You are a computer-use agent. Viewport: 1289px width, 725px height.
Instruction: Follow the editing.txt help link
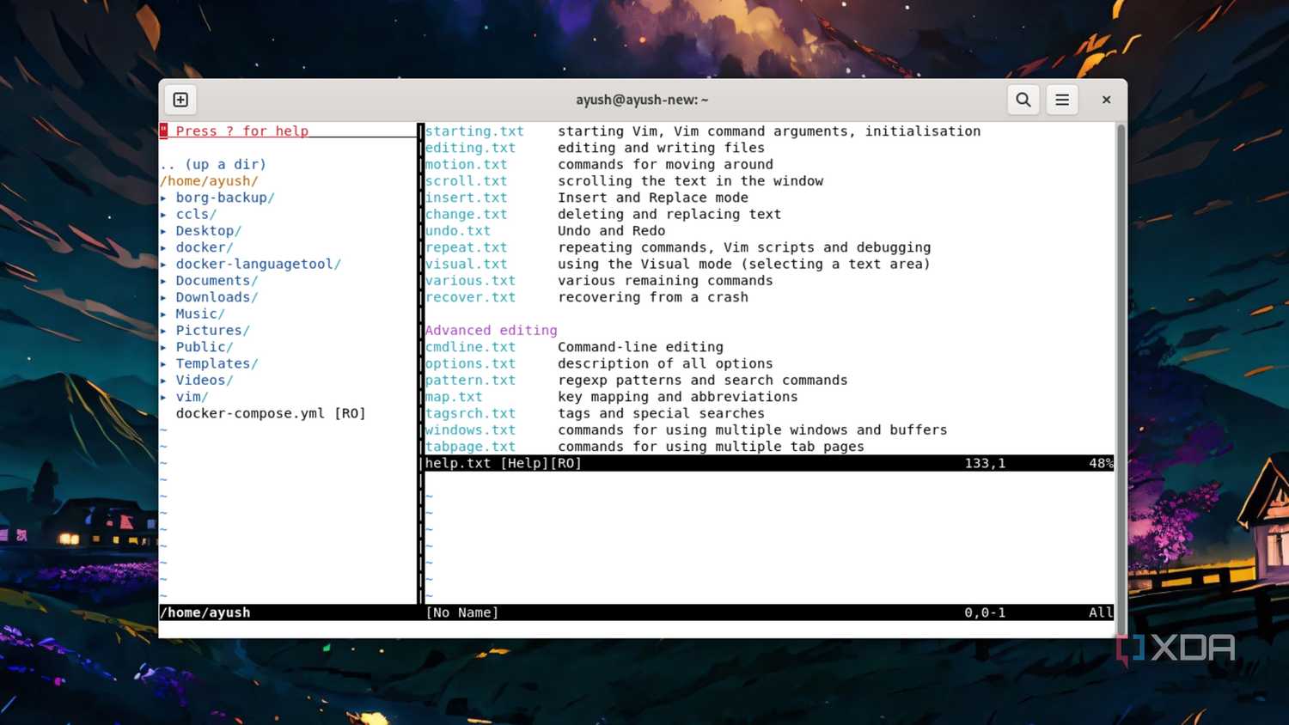[470, 148]
